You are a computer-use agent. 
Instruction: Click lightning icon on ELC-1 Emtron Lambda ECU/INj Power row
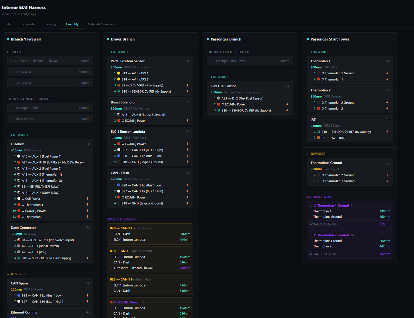187,144
